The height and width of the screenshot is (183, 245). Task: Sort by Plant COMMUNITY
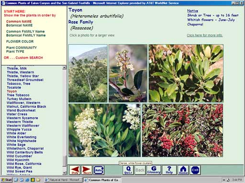[22, 48]
